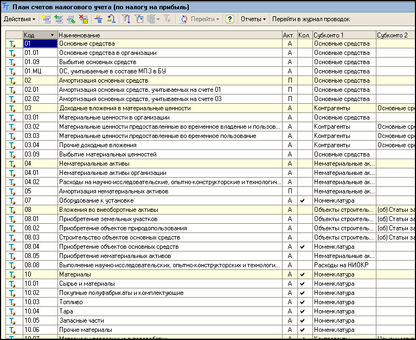This screenshot has height=340, width=416.
Task: Click the Add new account icon
Action: 47,19
